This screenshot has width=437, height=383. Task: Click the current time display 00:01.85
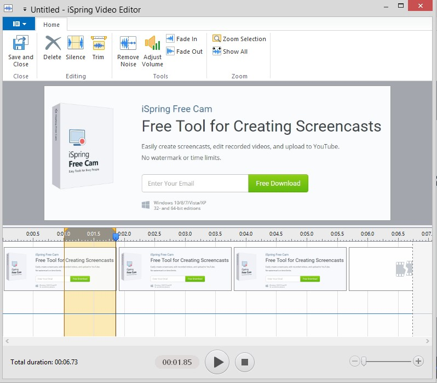pyautogui.click(x=177, y=362)
